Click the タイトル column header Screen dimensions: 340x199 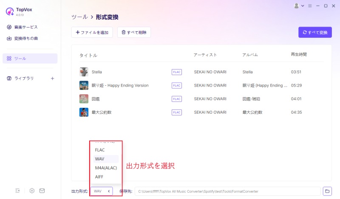point(88,55)
